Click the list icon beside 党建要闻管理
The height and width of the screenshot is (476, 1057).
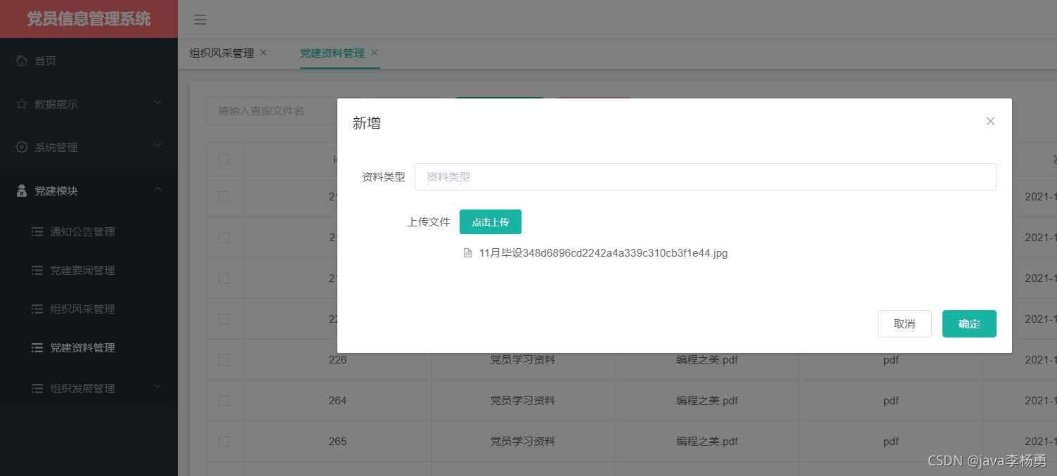(x=37, y=271)
